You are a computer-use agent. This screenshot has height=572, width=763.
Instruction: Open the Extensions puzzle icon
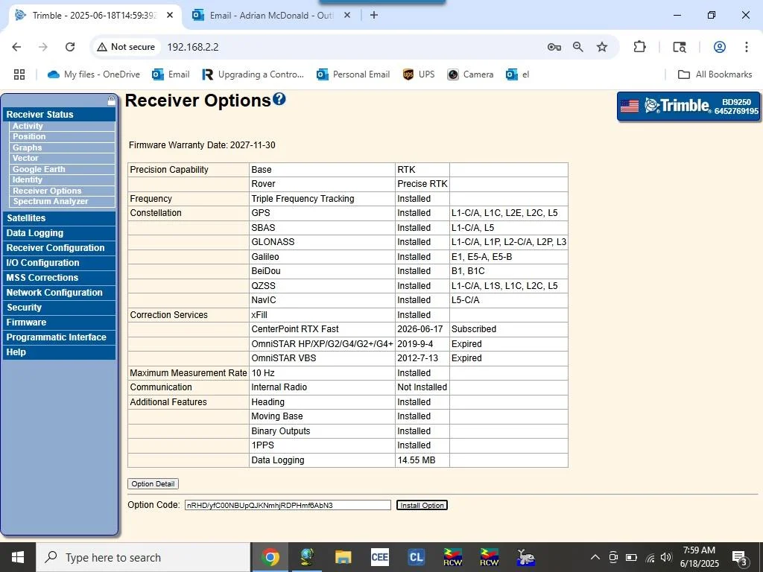click(639, 47)
